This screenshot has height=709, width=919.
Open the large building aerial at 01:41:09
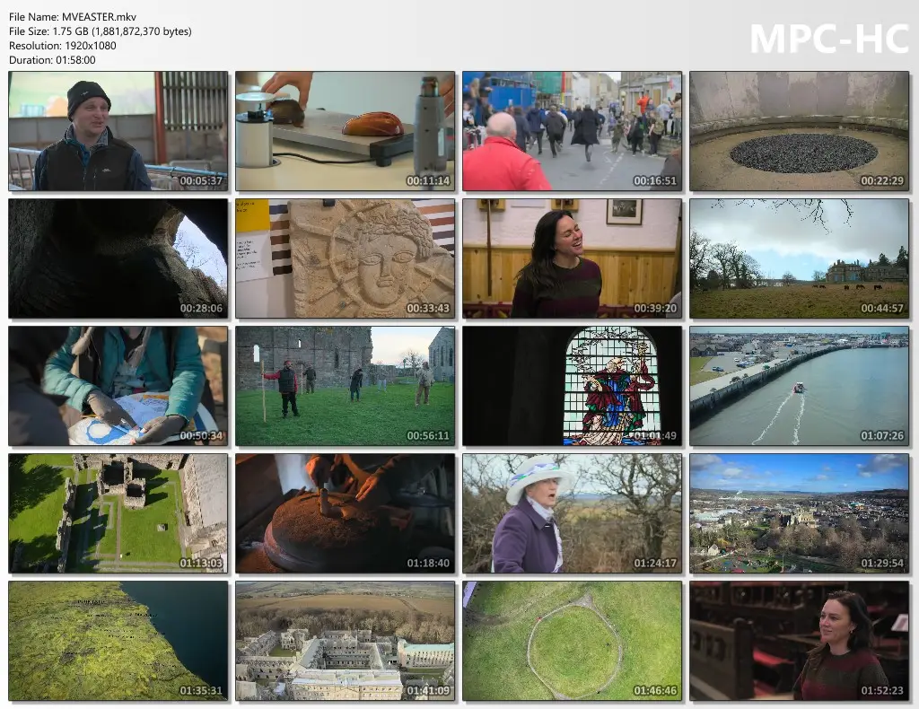click(346, 641)
